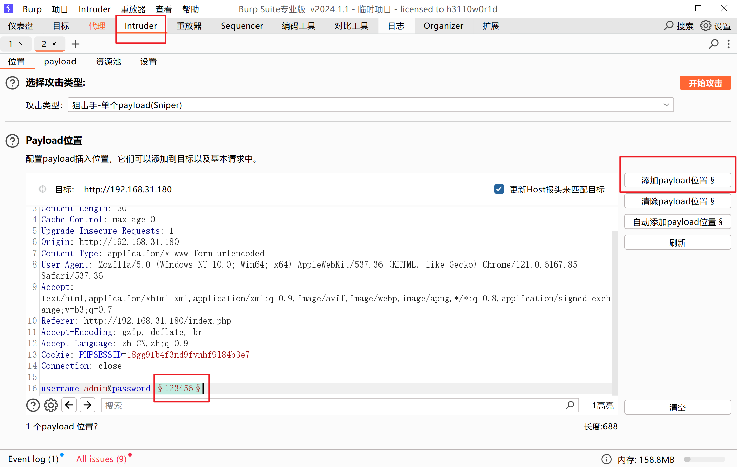Open All issues (9) link

[x=101, y=459]
